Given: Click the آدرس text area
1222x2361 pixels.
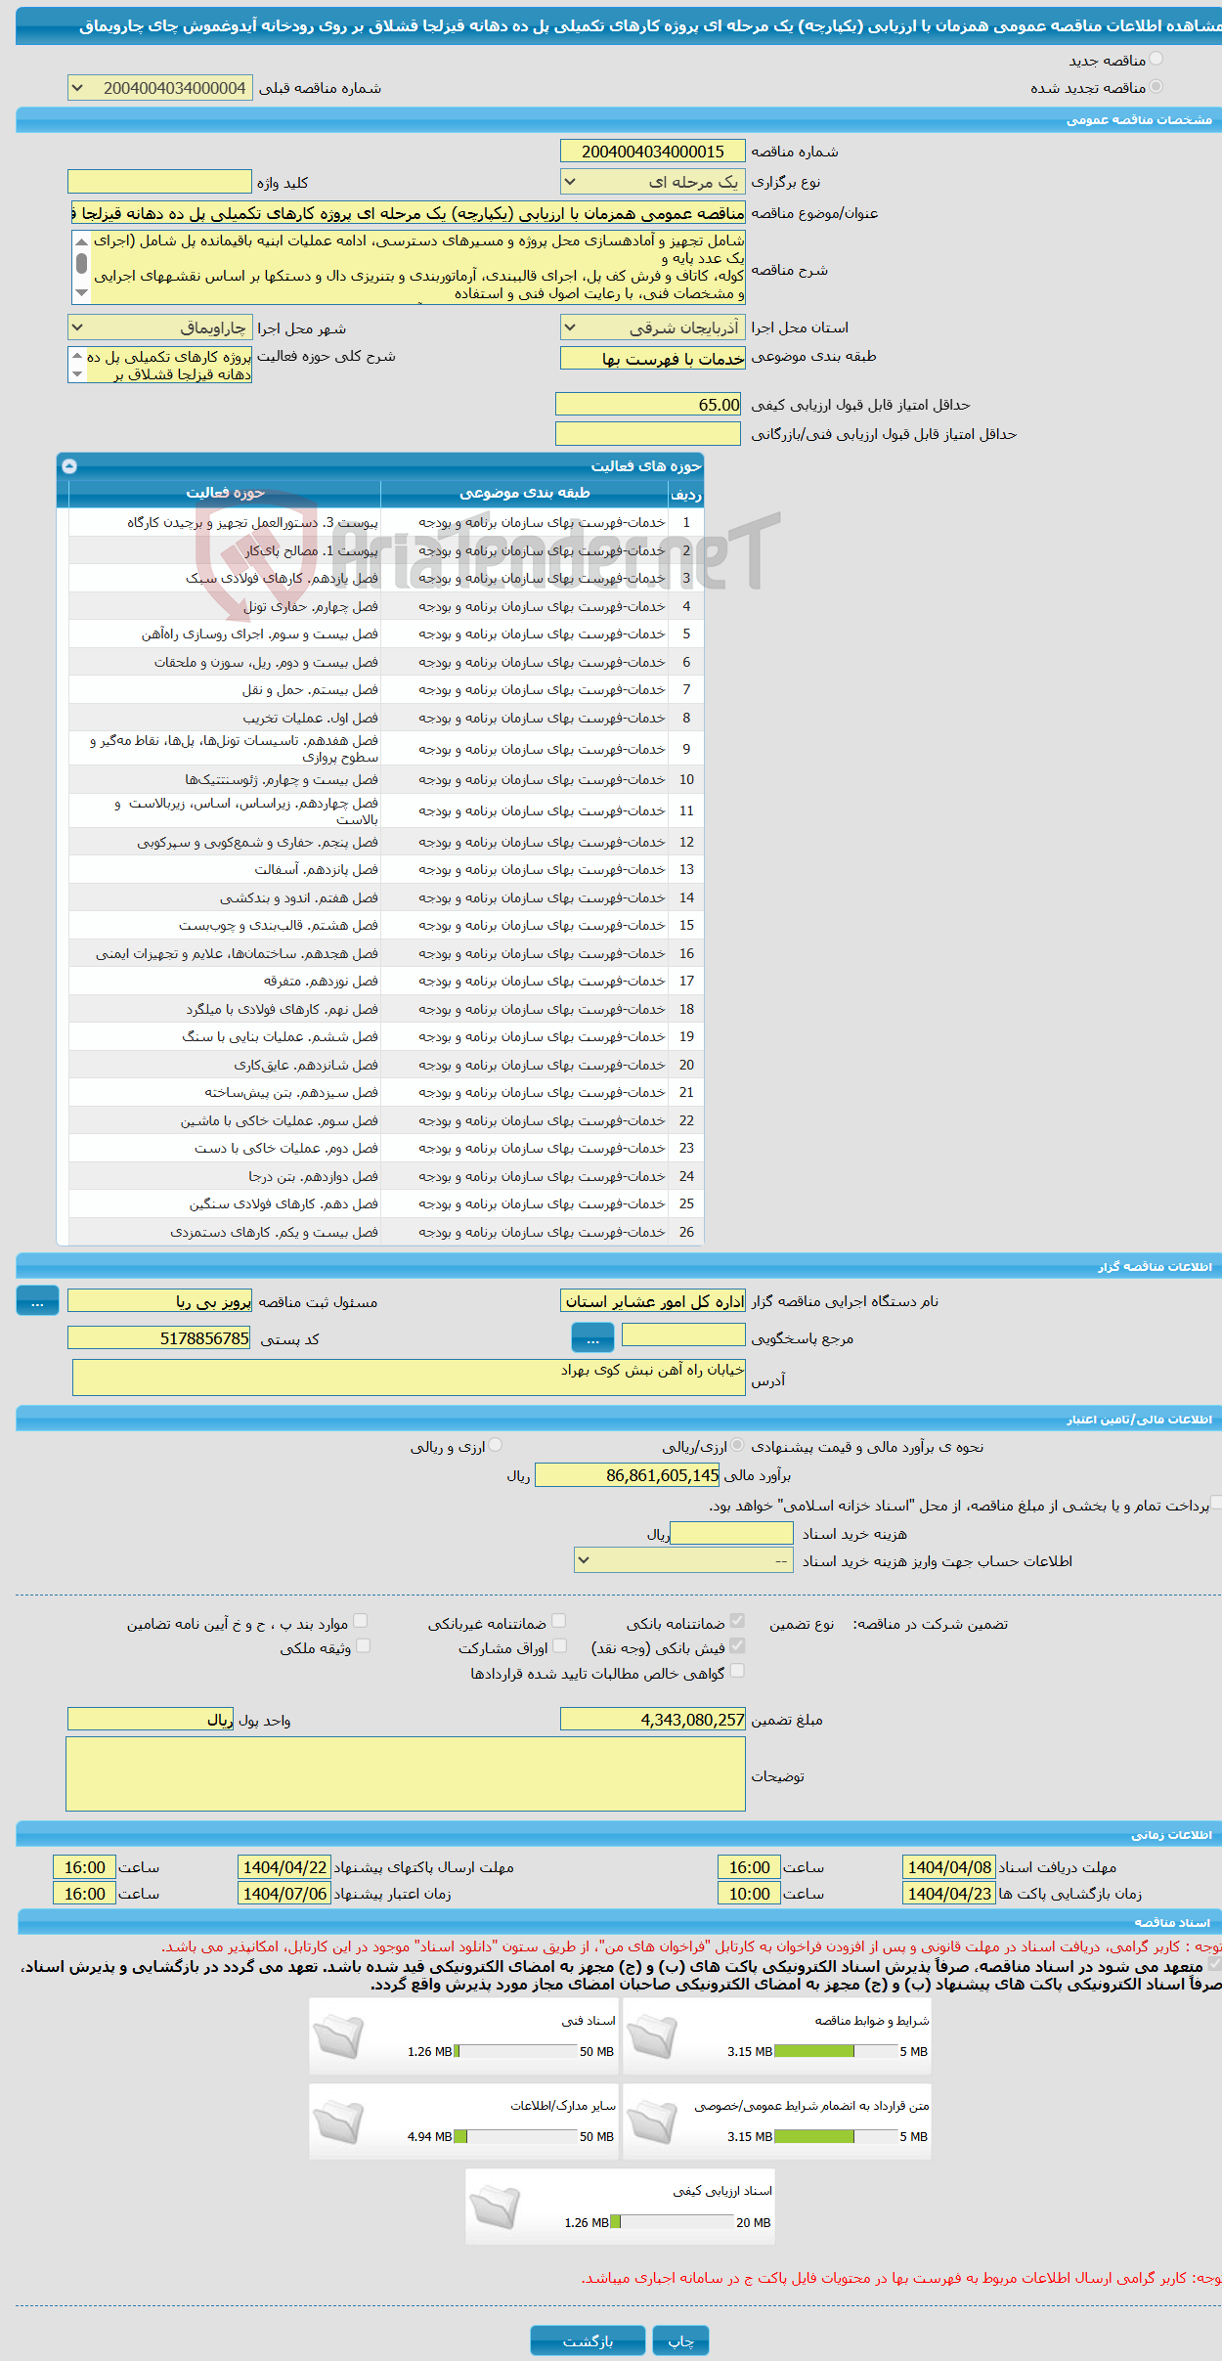Looking at the screenshot, I should (409, 1377).
